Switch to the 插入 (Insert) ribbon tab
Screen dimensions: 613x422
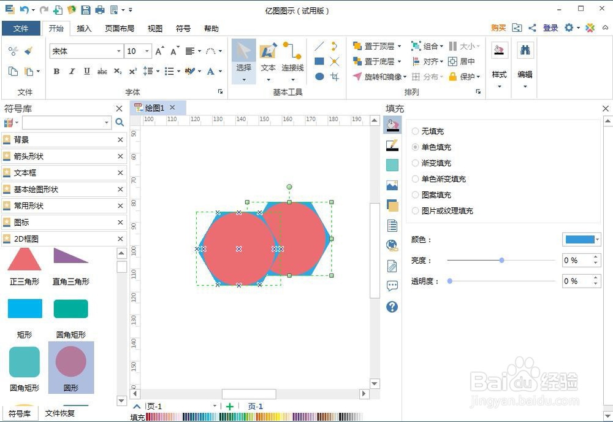pyautogui.click(x=84, y=28)
